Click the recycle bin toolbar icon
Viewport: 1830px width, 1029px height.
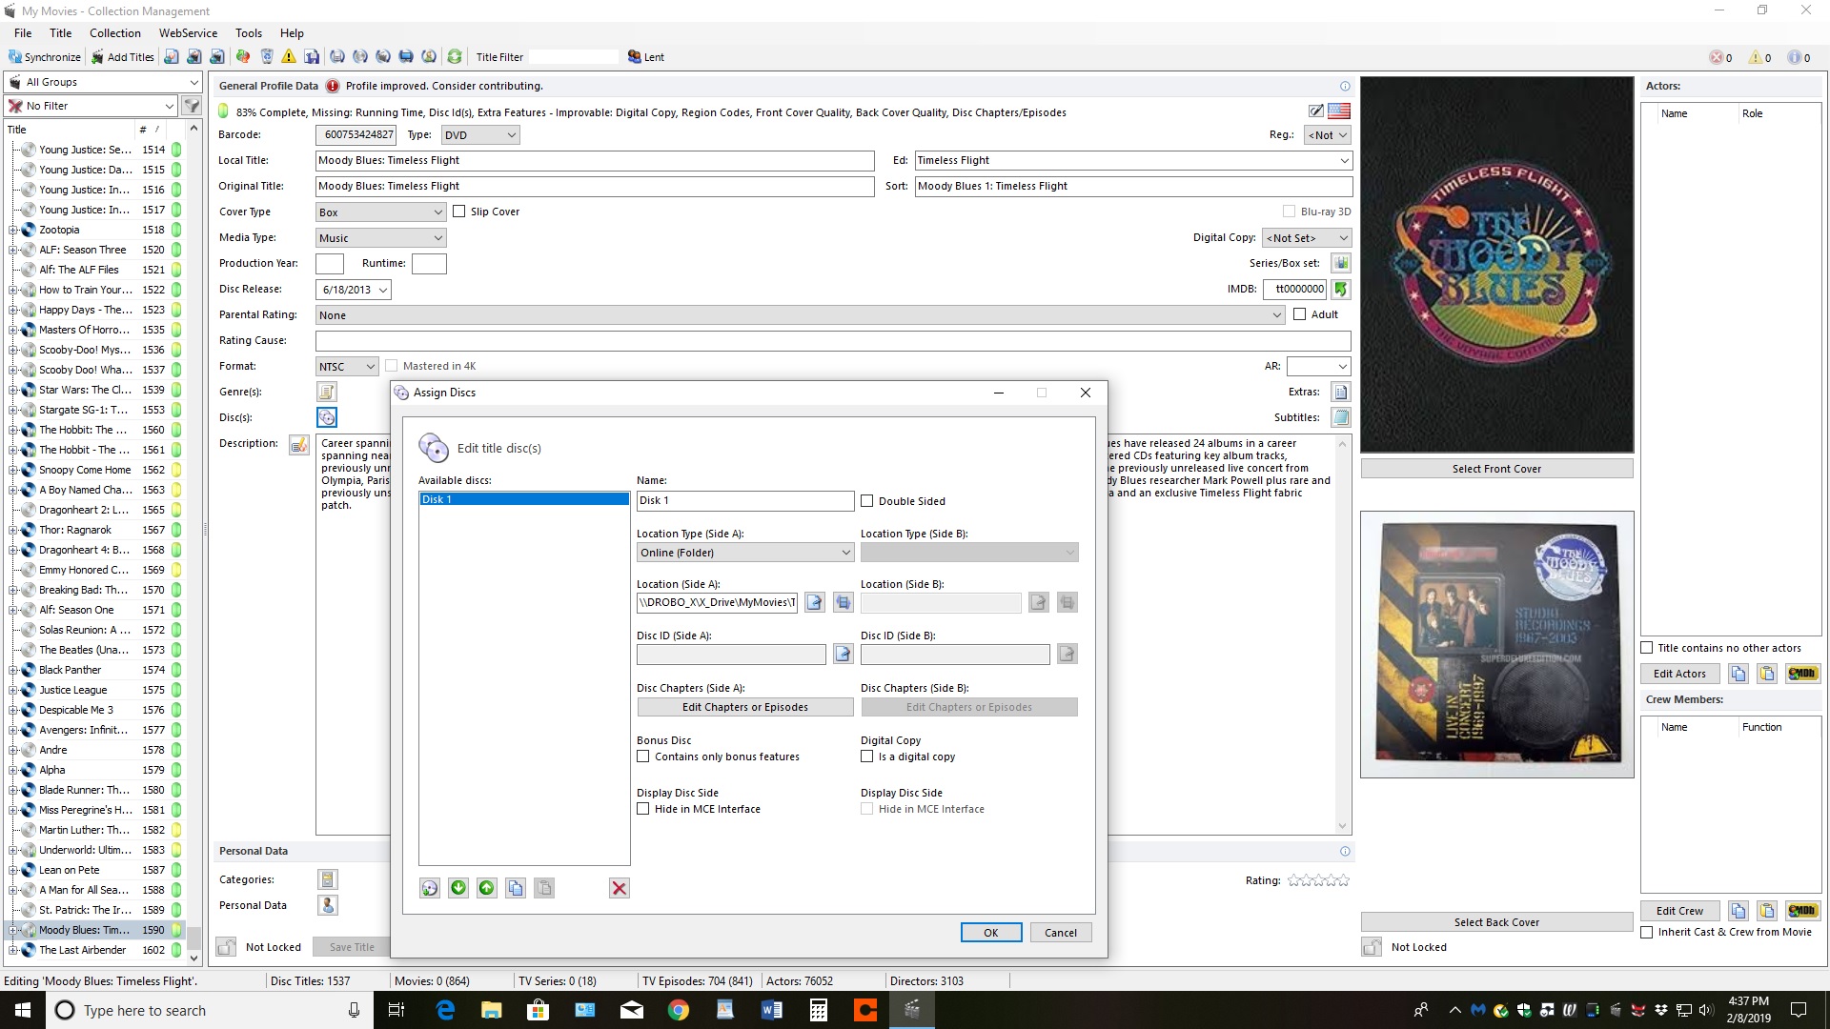[266, 57]
